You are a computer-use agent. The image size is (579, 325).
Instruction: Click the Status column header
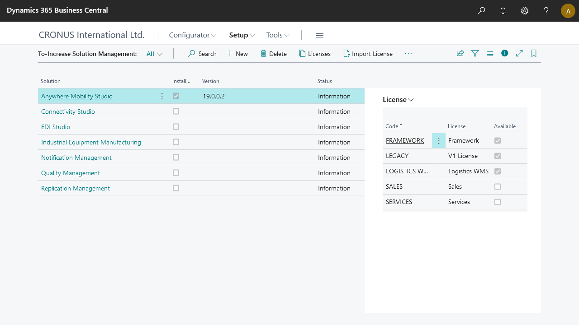(325, 81)
